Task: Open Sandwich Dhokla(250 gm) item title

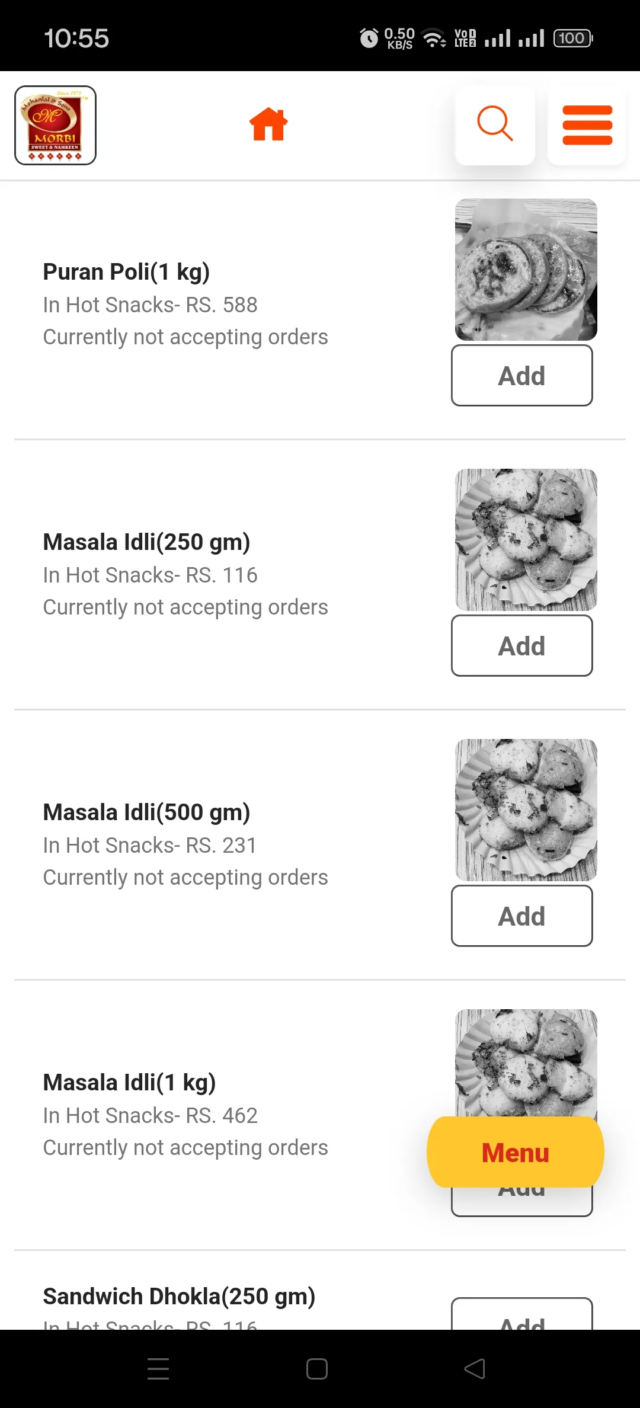Action: (179, 1297)
